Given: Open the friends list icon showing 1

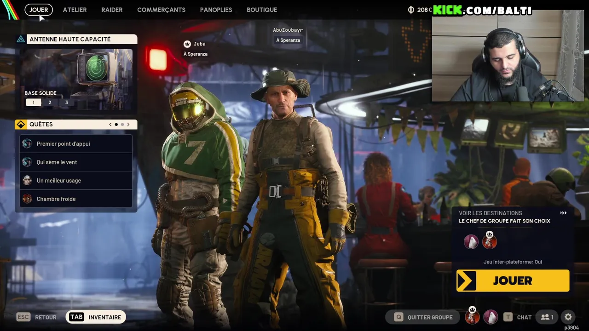Looking at the screenshot, I should (x=547, y=317).
